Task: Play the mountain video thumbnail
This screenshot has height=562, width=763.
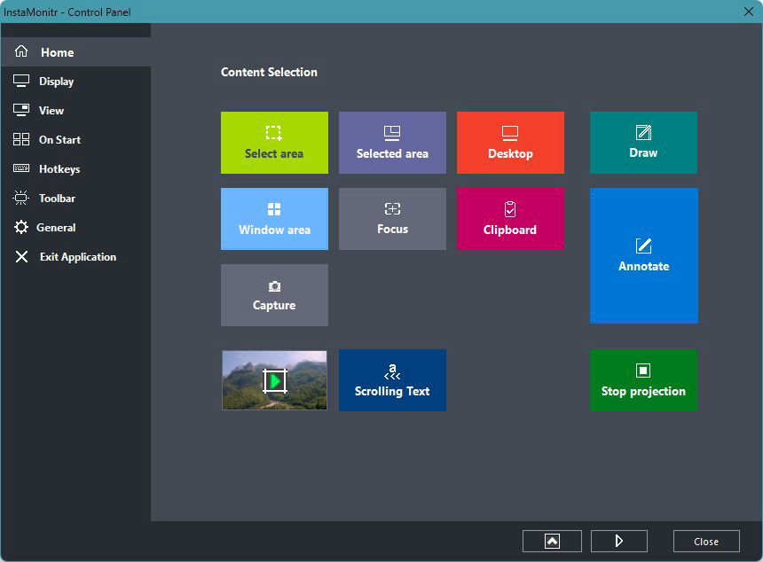Action: [274, 380]
